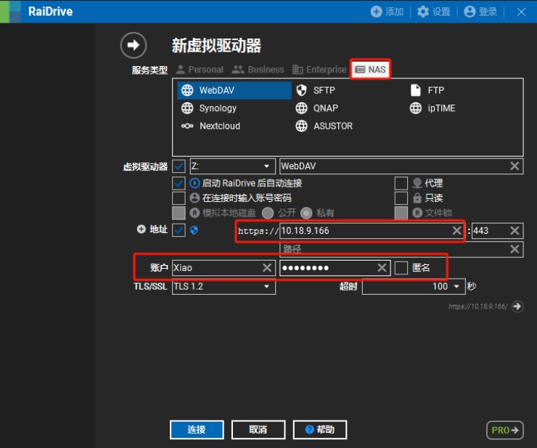Click the 连接 connect button
This screenshot has width=537, height=448.
click(197, 430)
